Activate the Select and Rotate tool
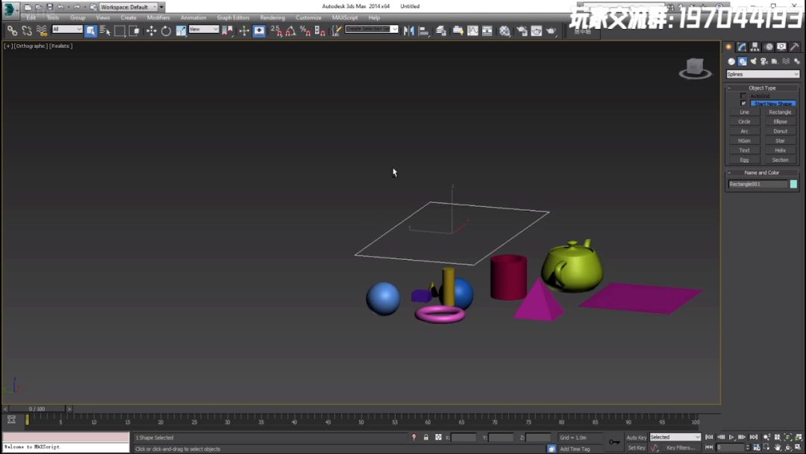Viewport: 806px width, 454px height. 166,31
